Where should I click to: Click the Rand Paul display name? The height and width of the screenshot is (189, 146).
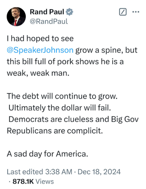(47, 12)
